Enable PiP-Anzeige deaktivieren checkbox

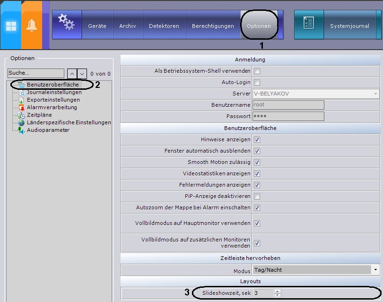(257, 196)
